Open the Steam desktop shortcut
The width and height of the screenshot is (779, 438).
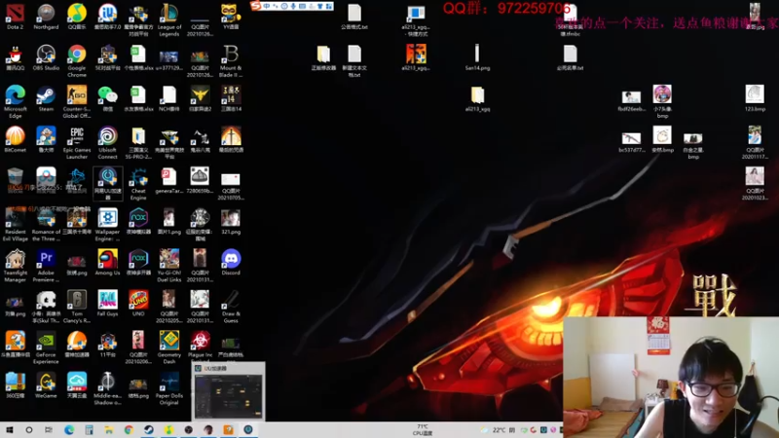coord(46,98)
